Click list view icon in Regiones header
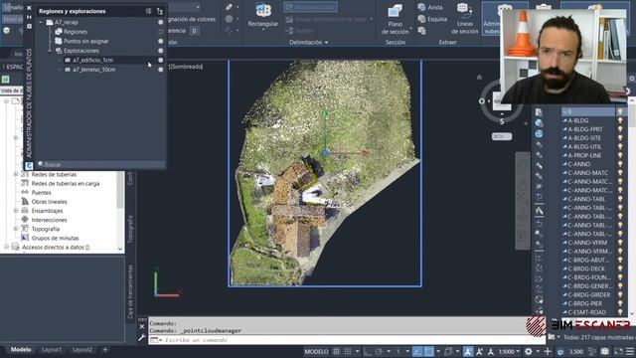 (x=149, y=11)
